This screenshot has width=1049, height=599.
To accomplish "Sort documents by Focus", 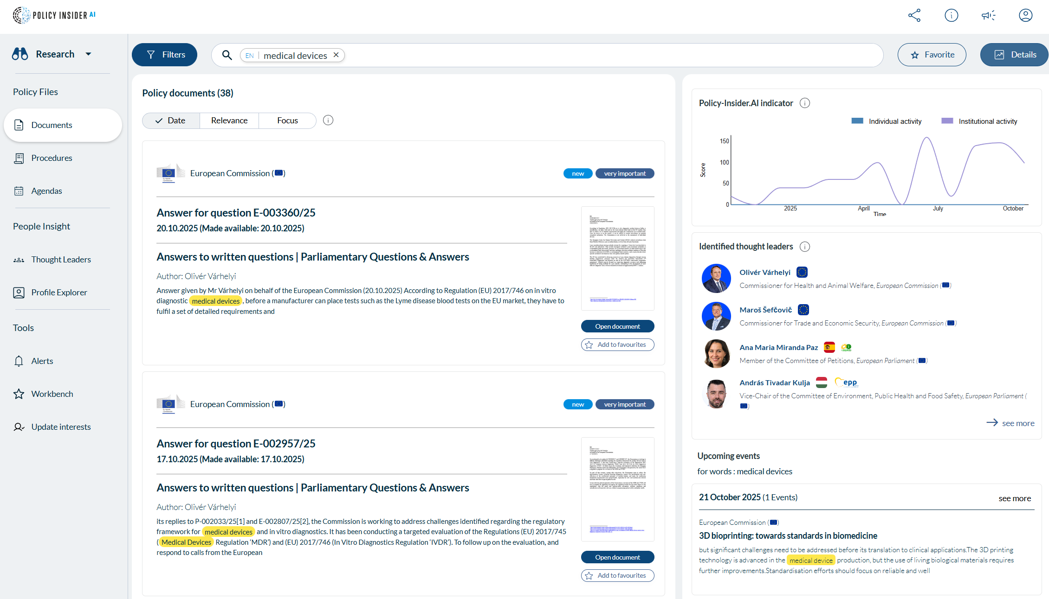I will coord(287,121).
